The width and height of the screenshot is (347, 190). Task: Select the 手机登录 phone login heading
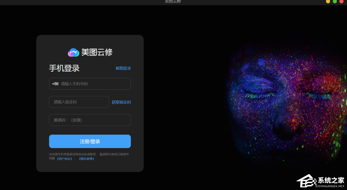[x=64, y=68]
